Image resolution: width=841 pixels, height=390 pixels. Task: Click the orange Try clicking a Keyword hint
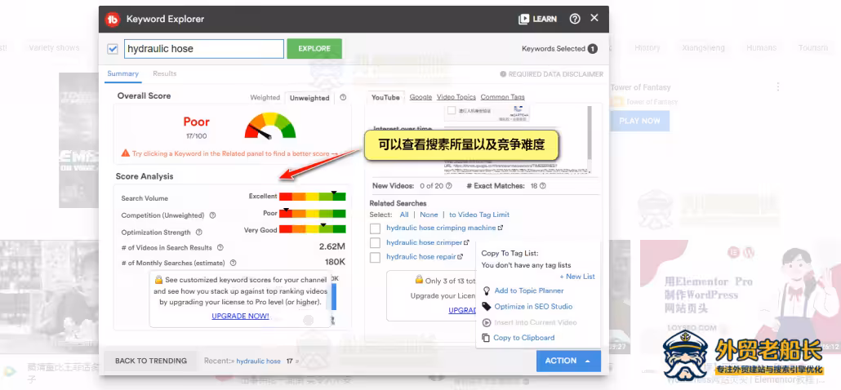(x=235, y=153)
